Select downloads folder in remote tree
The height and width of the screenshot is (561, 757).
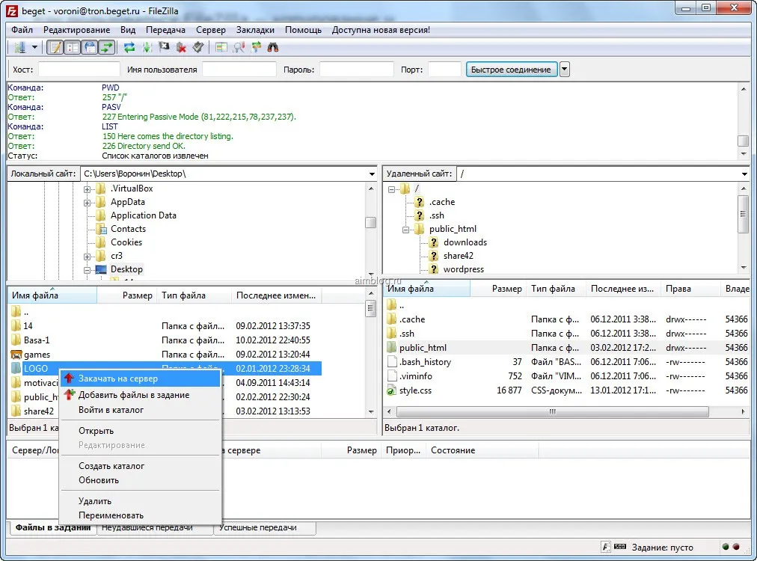coord(465,242)
